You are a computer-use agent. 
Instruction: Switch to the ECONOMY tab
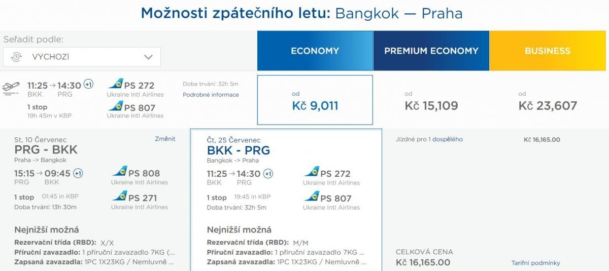[x=315, y=51]
